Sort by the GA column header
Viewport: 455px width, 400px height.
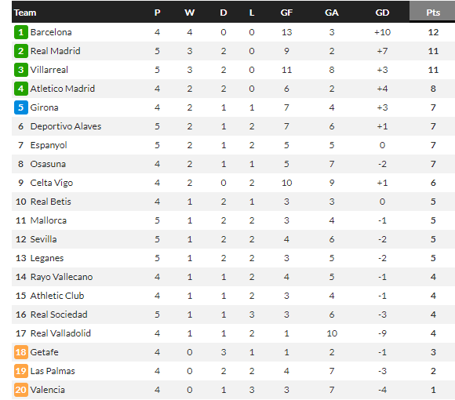[331, 13]
